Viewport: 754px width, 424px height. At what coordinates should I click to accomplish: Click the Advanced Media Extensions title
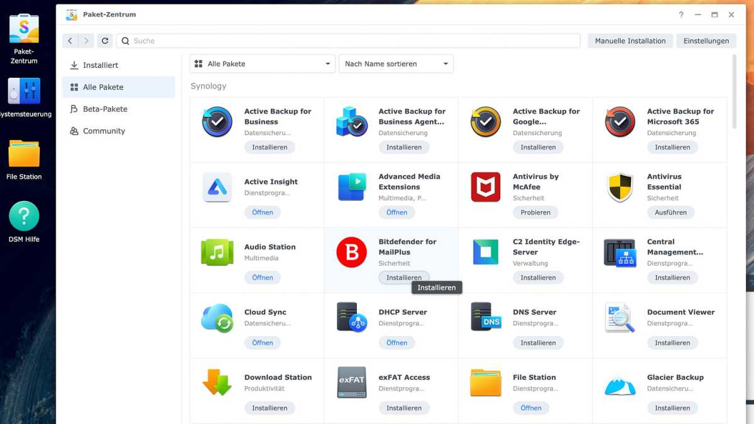click(409, 182)
